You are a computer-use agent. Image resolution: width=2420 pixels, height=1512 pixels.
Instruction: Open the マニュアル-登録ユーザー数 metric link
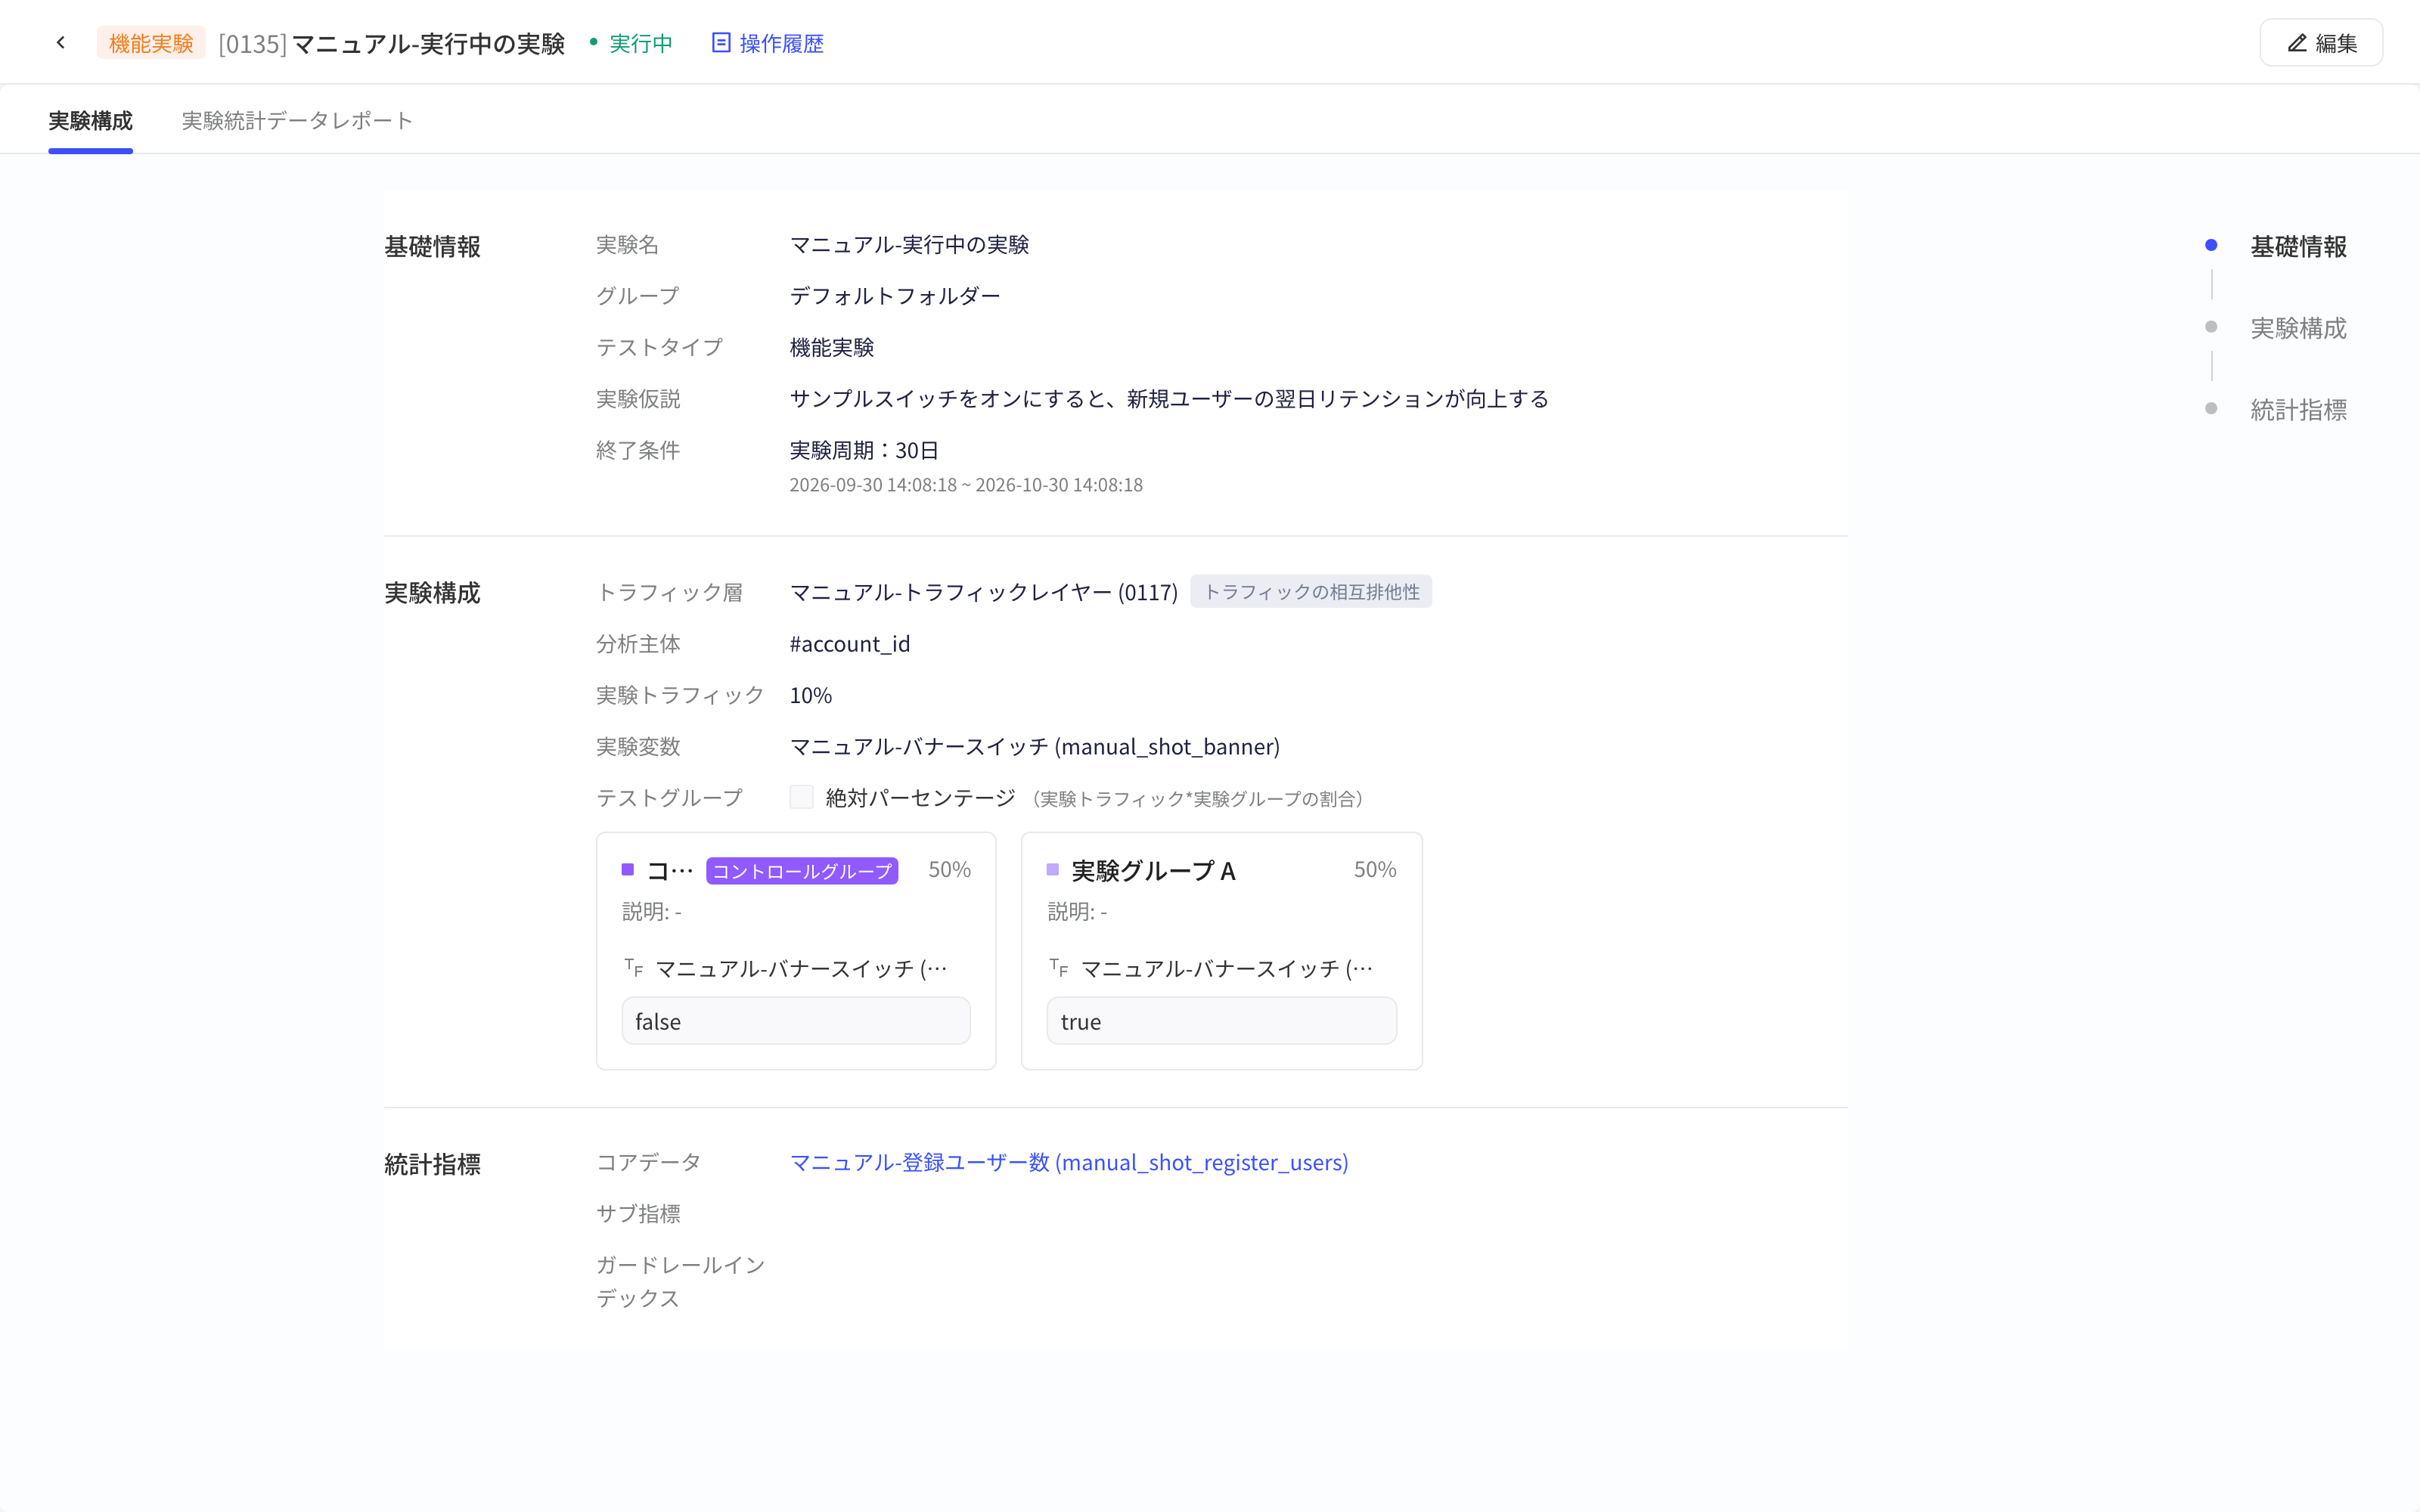coord(1069,1162)
